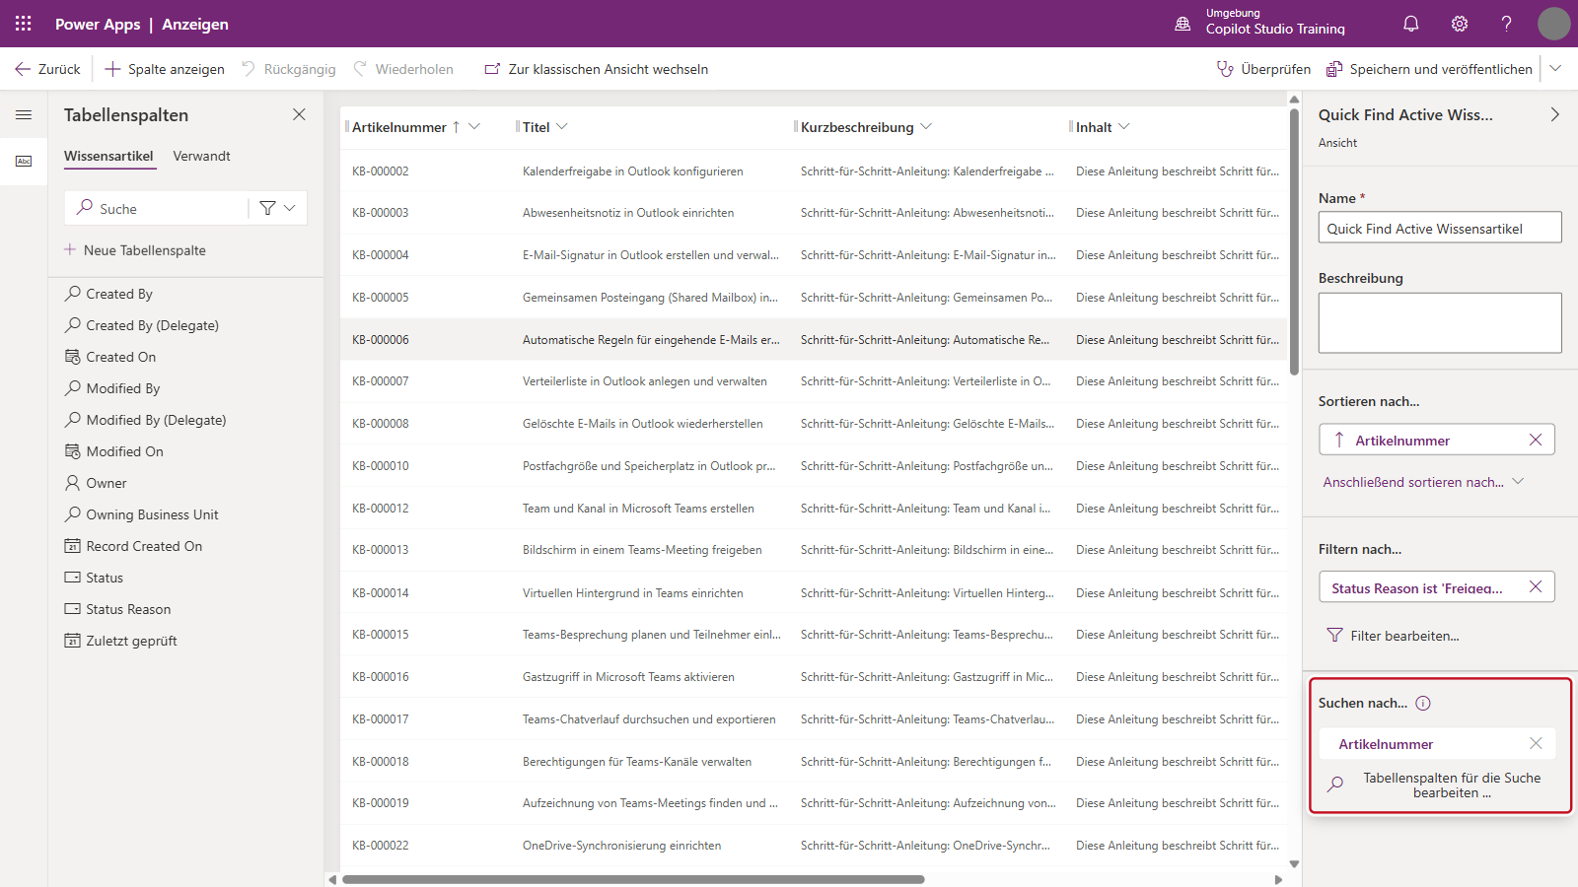This screenshot has height=887, width=1578.
Task: Add Neue Tabellenspalte
Action: 135,250
